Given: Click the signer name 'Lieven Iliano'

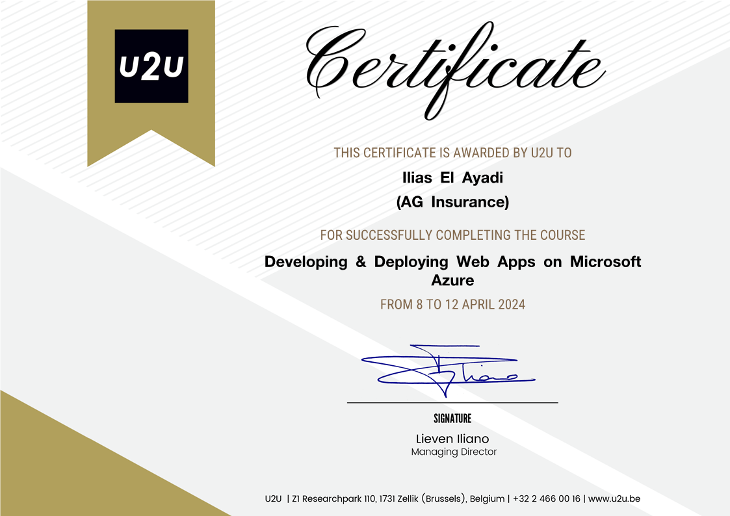Looking at the screenshot, I should (x=452, y=439).
